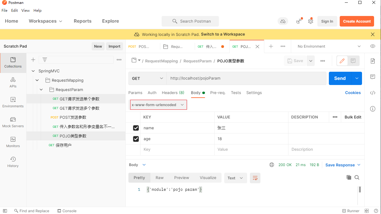Click the Send button
Image resolution: width=381 pixels, height=214 pixels.
340,78
